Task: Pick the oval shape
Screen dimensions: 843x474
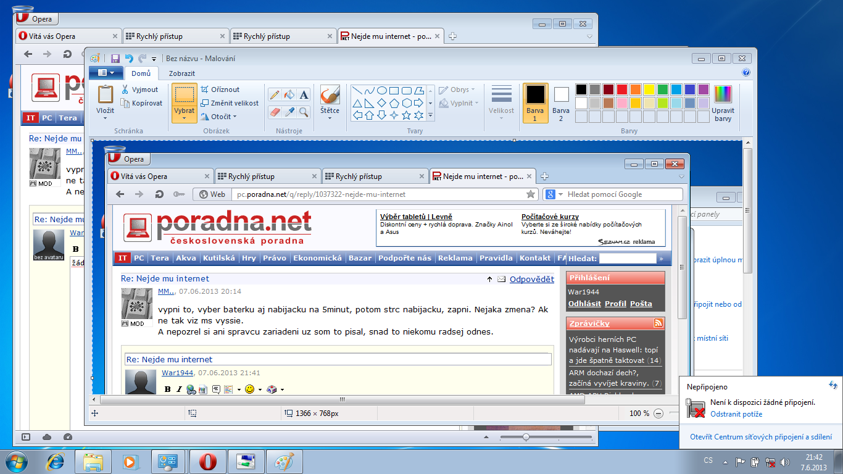Action: tap(382, 90)
